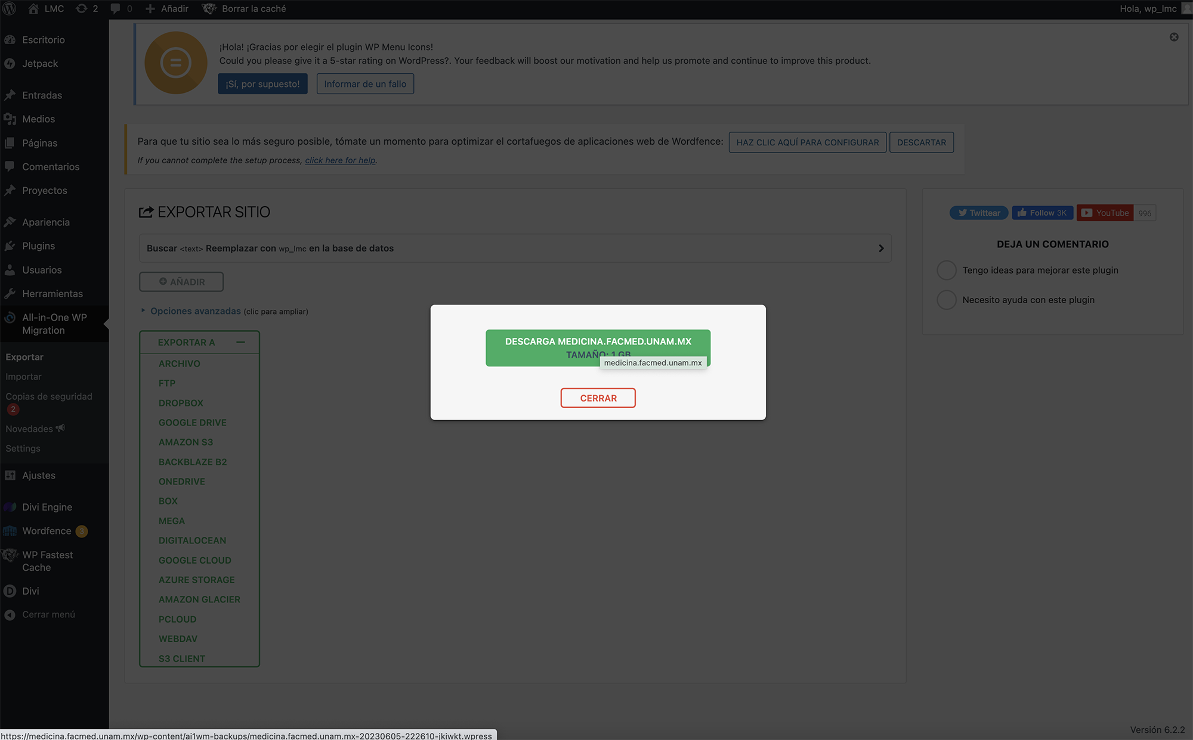This screenshot has height=740, width=1193.
Task: Open the Exportar submenu item
Action: [x=24, y=357]
